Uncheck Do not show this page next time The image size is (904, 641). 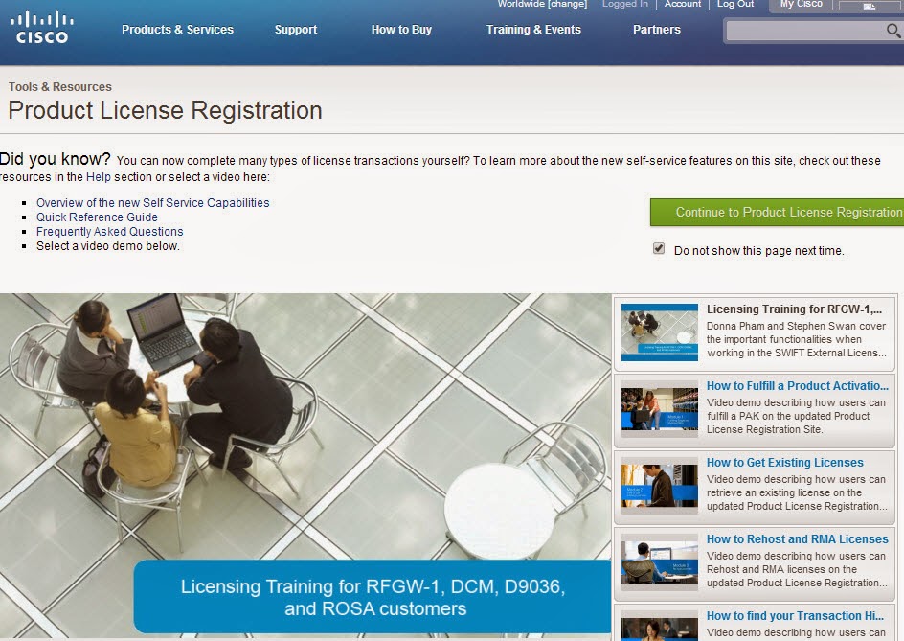[x=659, y=249]
